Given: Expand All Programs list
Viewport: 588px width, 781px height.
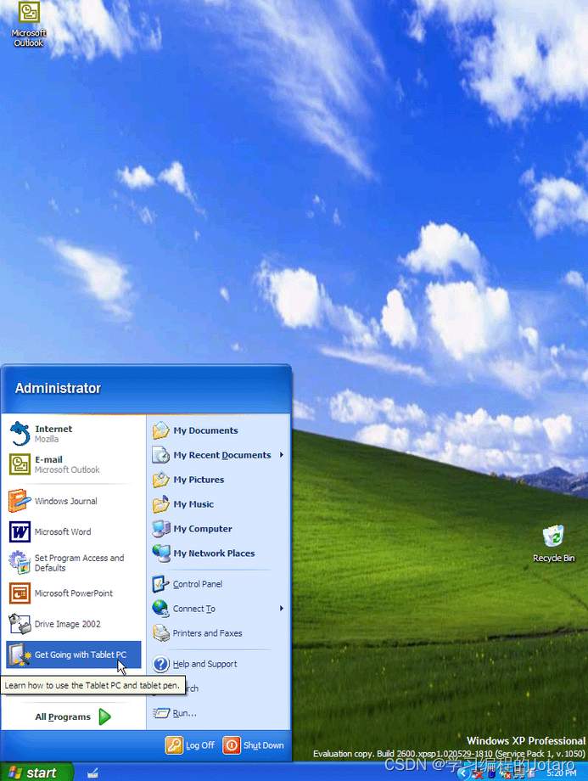Looking at the screenshot, I should pos(73,716).
